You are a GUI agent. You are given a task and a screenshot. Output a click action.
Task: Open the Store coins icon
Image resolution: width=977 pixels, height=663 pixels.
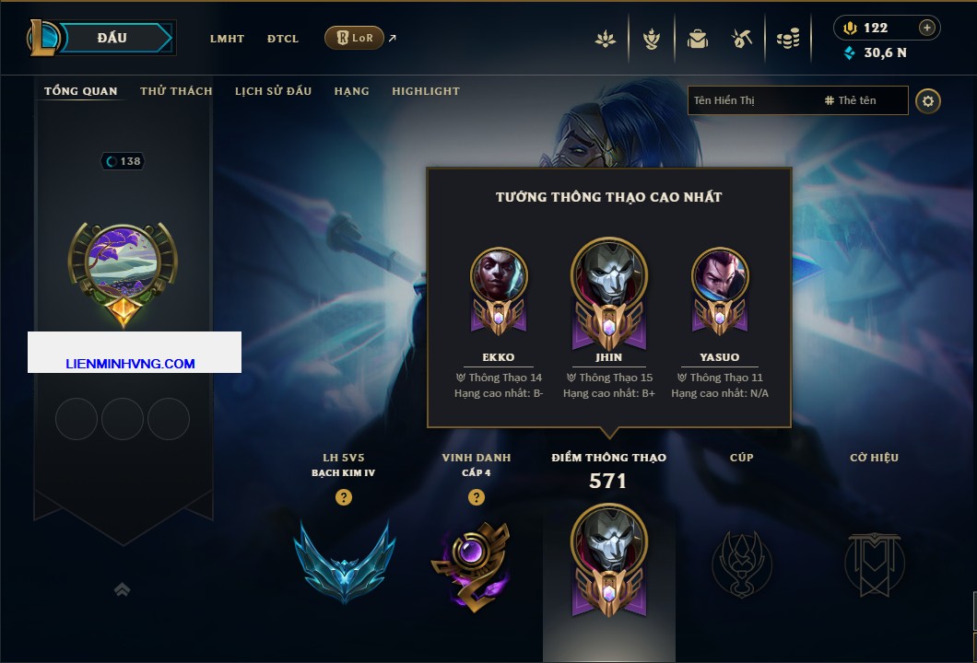tap(787, 40)
